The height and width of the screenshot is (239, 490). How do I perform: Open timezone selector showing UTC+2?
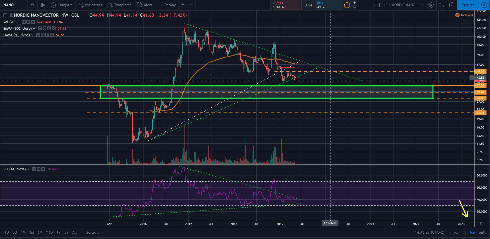(x=430, y=232)
